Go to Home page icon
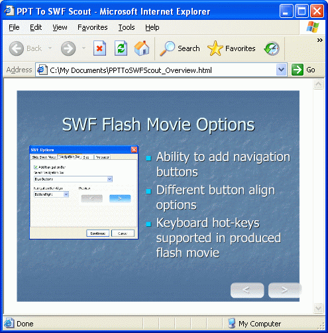The image size is (328, 333). [x=142, y=48]
